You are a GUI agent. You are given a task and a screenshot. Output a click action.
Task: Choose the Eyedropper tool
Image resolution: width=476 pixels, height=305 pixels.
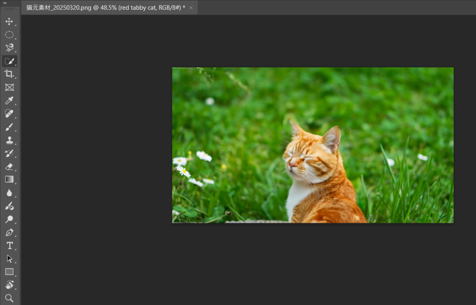9,101
